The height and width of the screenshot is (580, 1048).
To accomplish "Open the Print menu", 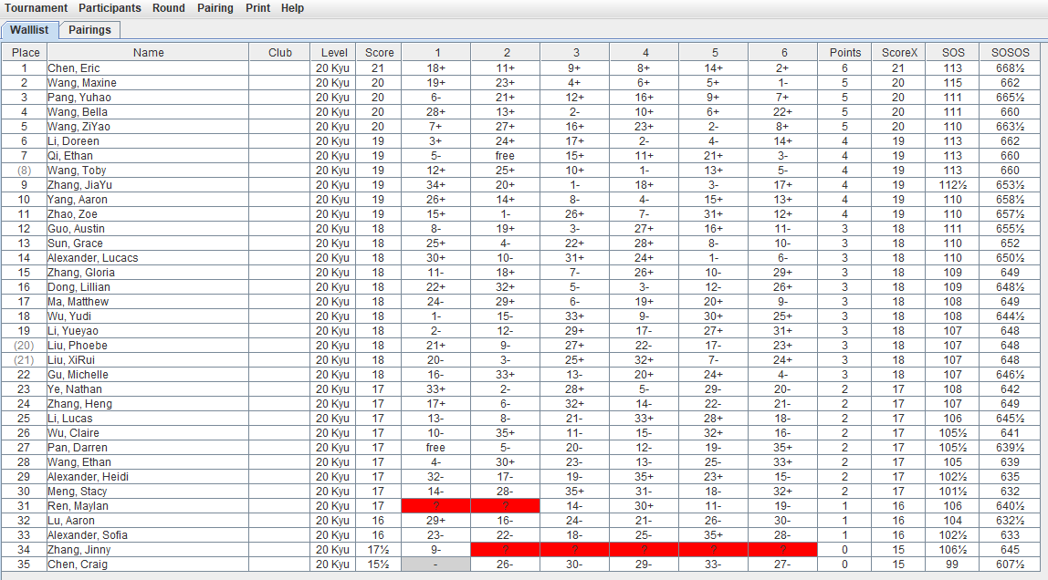I will [258, 8].
